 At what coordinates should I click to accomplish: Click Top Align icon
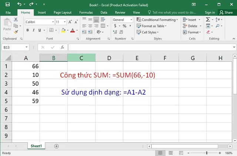point(84,19)
